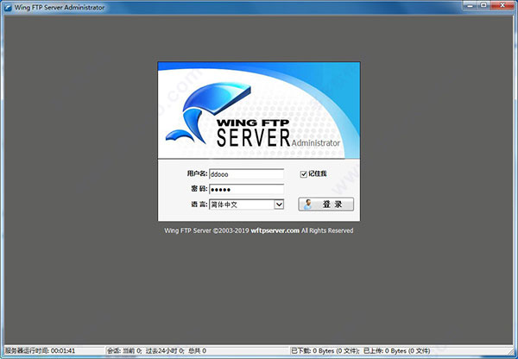This screenshot has width=518, height=359.
Task: Select the 简体中文 language combo box
Action: [246, 205]
